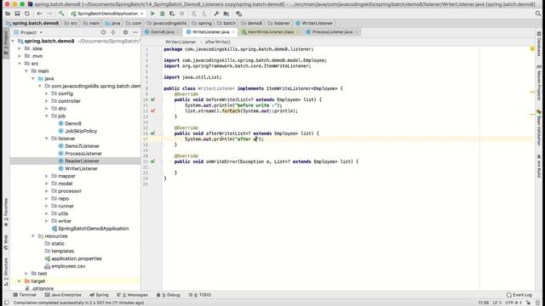This screenshot has height=306, width=545.
Task: Open the Favorites side tab
Action: tap(6, 212)
